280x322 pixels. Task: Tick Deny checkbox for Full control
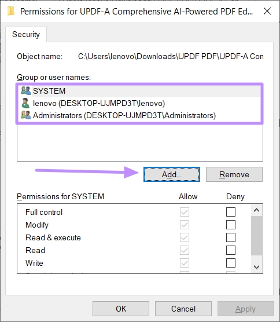[231, 212]
